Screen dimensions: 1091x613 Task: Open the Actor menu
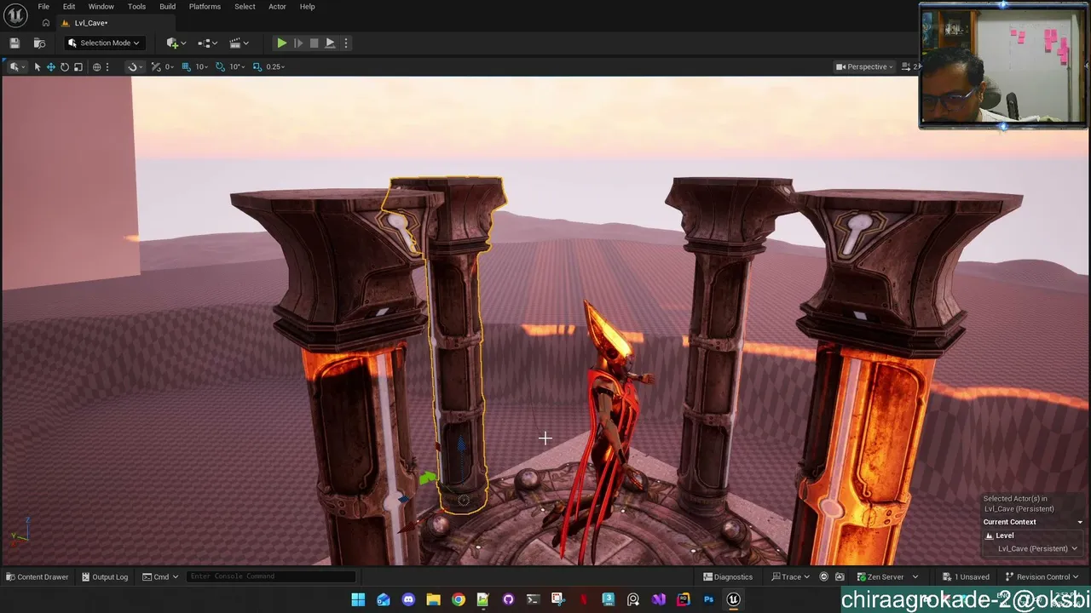[277, 7]
